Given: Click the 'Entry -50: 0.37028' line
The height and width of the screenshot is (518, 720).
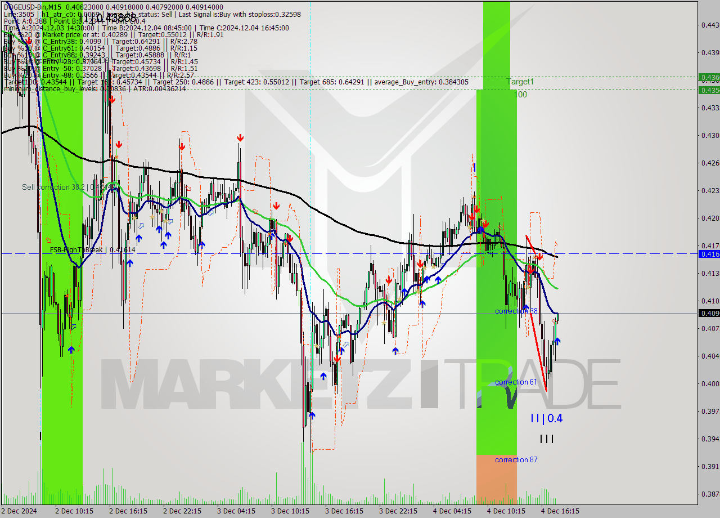Looking at the screenshot, I should pyautogui.click(x=100, y=68).
